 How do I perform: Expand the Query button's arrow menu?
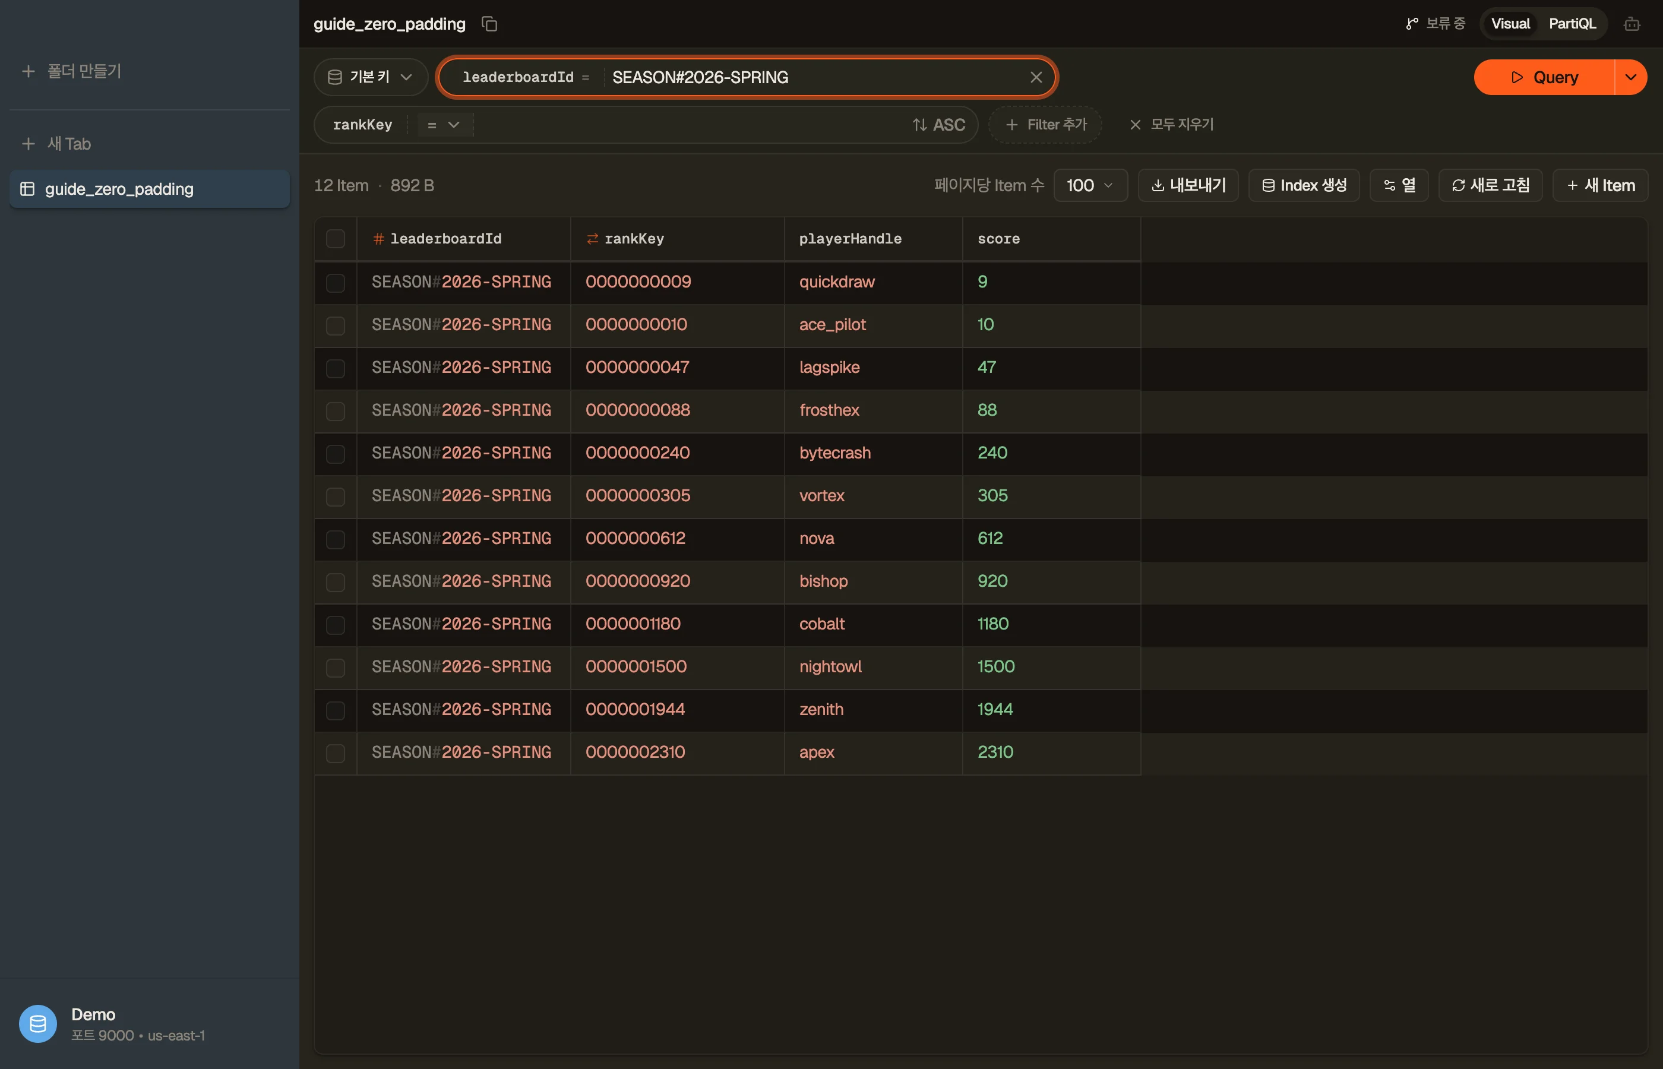(x=1630, y=77)
